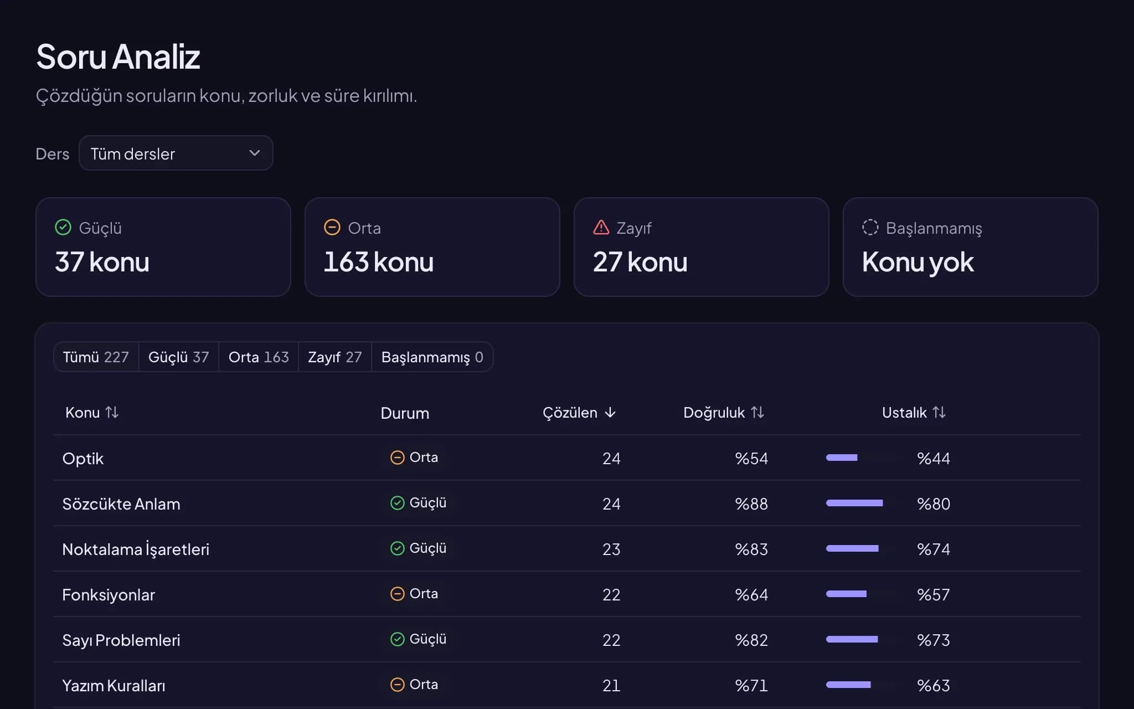Click the Sözcükte Anlam topic name
The image size is (1134, 709).
pos(121,504)
